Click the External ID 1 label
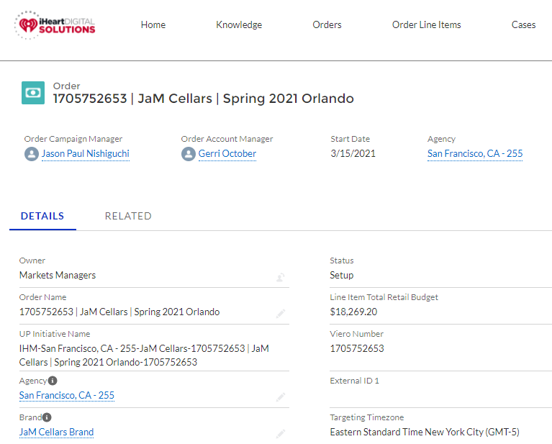 click(355, 381)
